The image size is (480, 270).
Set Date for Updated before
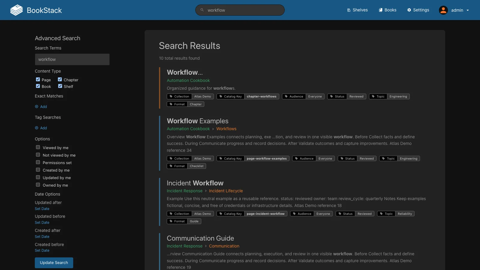coord(42,223)
